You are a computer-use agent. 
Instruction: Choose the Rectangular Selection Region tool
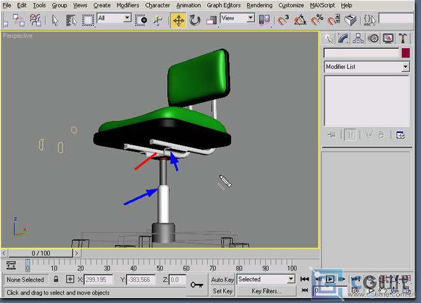pos(88,20)
